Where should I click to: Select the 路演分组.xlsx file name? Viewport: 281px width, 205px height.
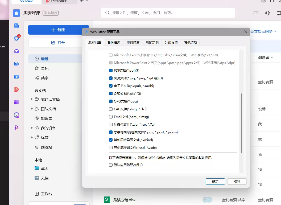click(124, 200)
